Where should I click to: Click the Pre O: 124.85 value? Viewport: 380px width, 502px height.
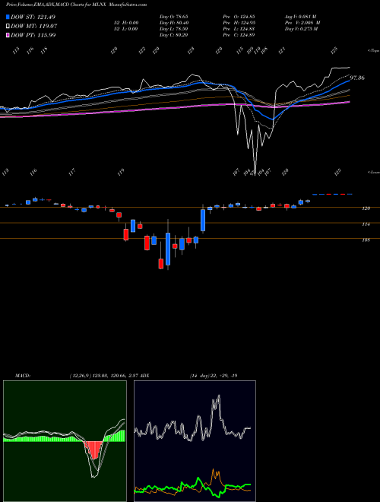coord(239,17)
